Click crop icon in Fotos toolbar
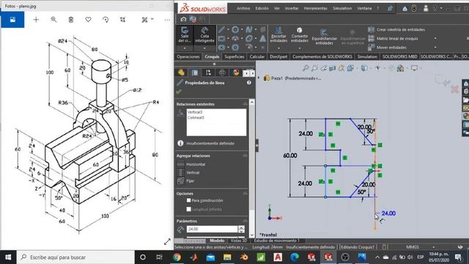This screenshot has height=264, width=469. pyautogui.click(x=122, y=20)
